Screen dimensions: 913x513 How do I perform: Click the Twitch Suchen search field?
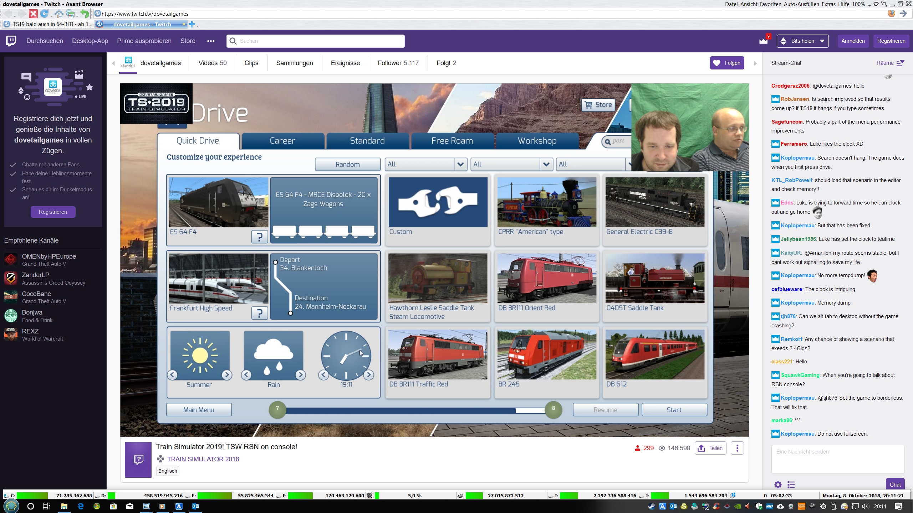[315, 41]
